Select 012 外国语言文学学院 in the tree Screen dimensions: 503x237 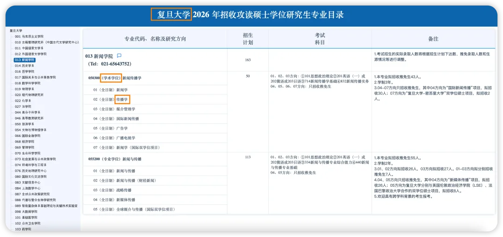coord(30,54)
